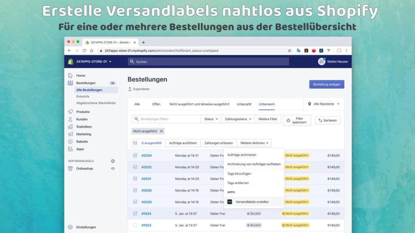The width and height of the screenshot is (415, 233).
Task: Open the Alle Standorte dropdown
Action: pos(324,104)
